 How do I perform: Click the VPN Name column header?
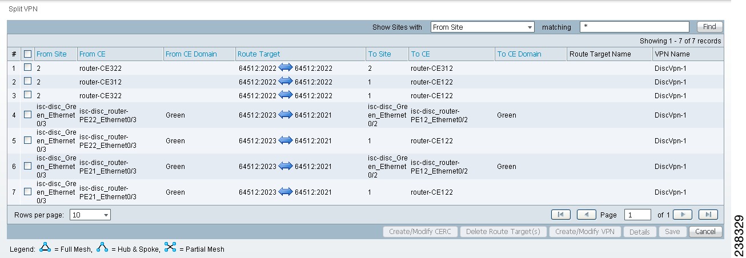click(672, 54)
